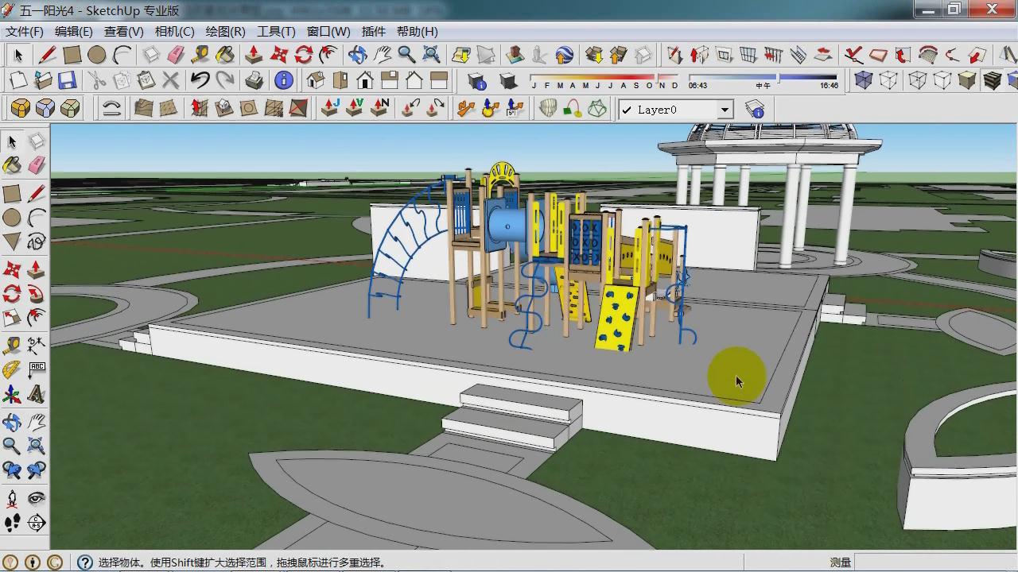Create a new file with the blank page icon
Image resolution: width=1018 pixels, height=572 pixels.
(17, 80)
